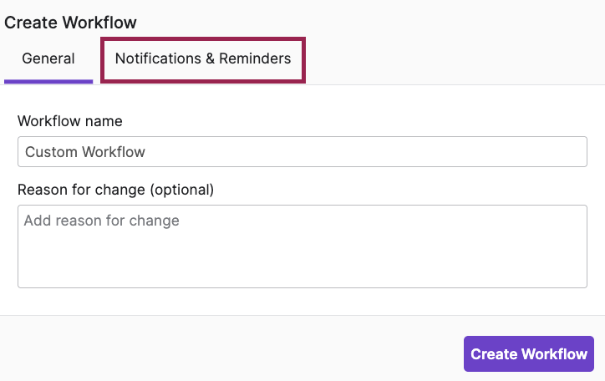
Task: Click the Create Workflow dialog heading
Action: click(70, 23)
